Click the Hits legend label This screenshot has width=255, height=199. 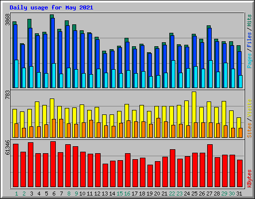pyautogui.click(x=250, y=20)
